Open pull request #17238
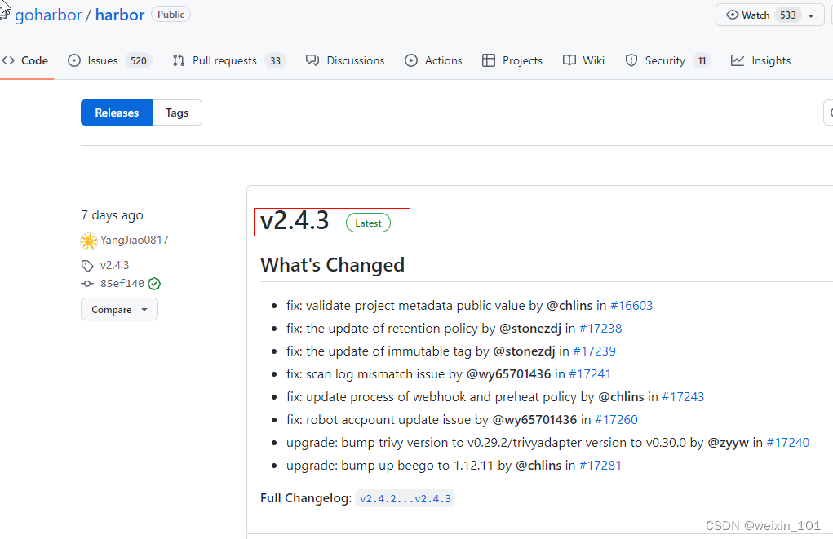Image resolution: width=833 pixels, height=539 pixels. [600, 328]
